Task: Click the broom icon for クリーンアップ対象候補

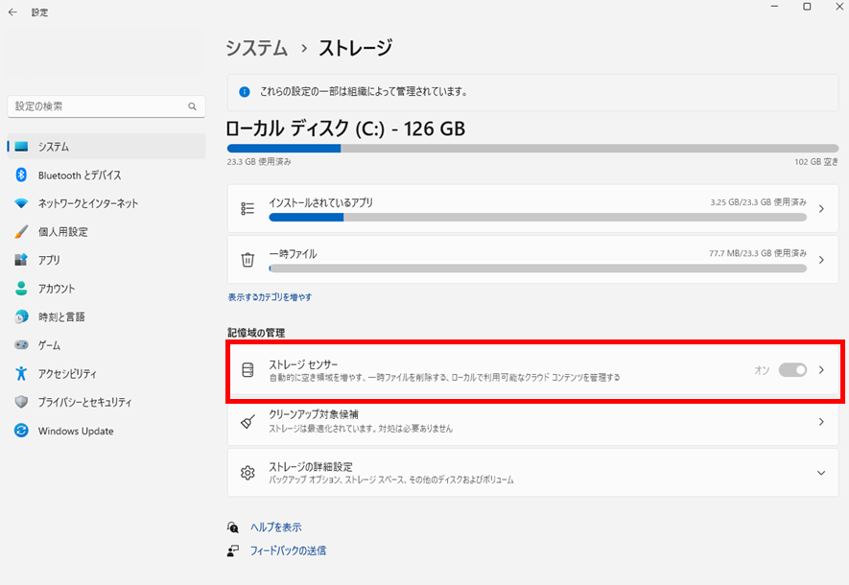Action: (x=248, y=422)
